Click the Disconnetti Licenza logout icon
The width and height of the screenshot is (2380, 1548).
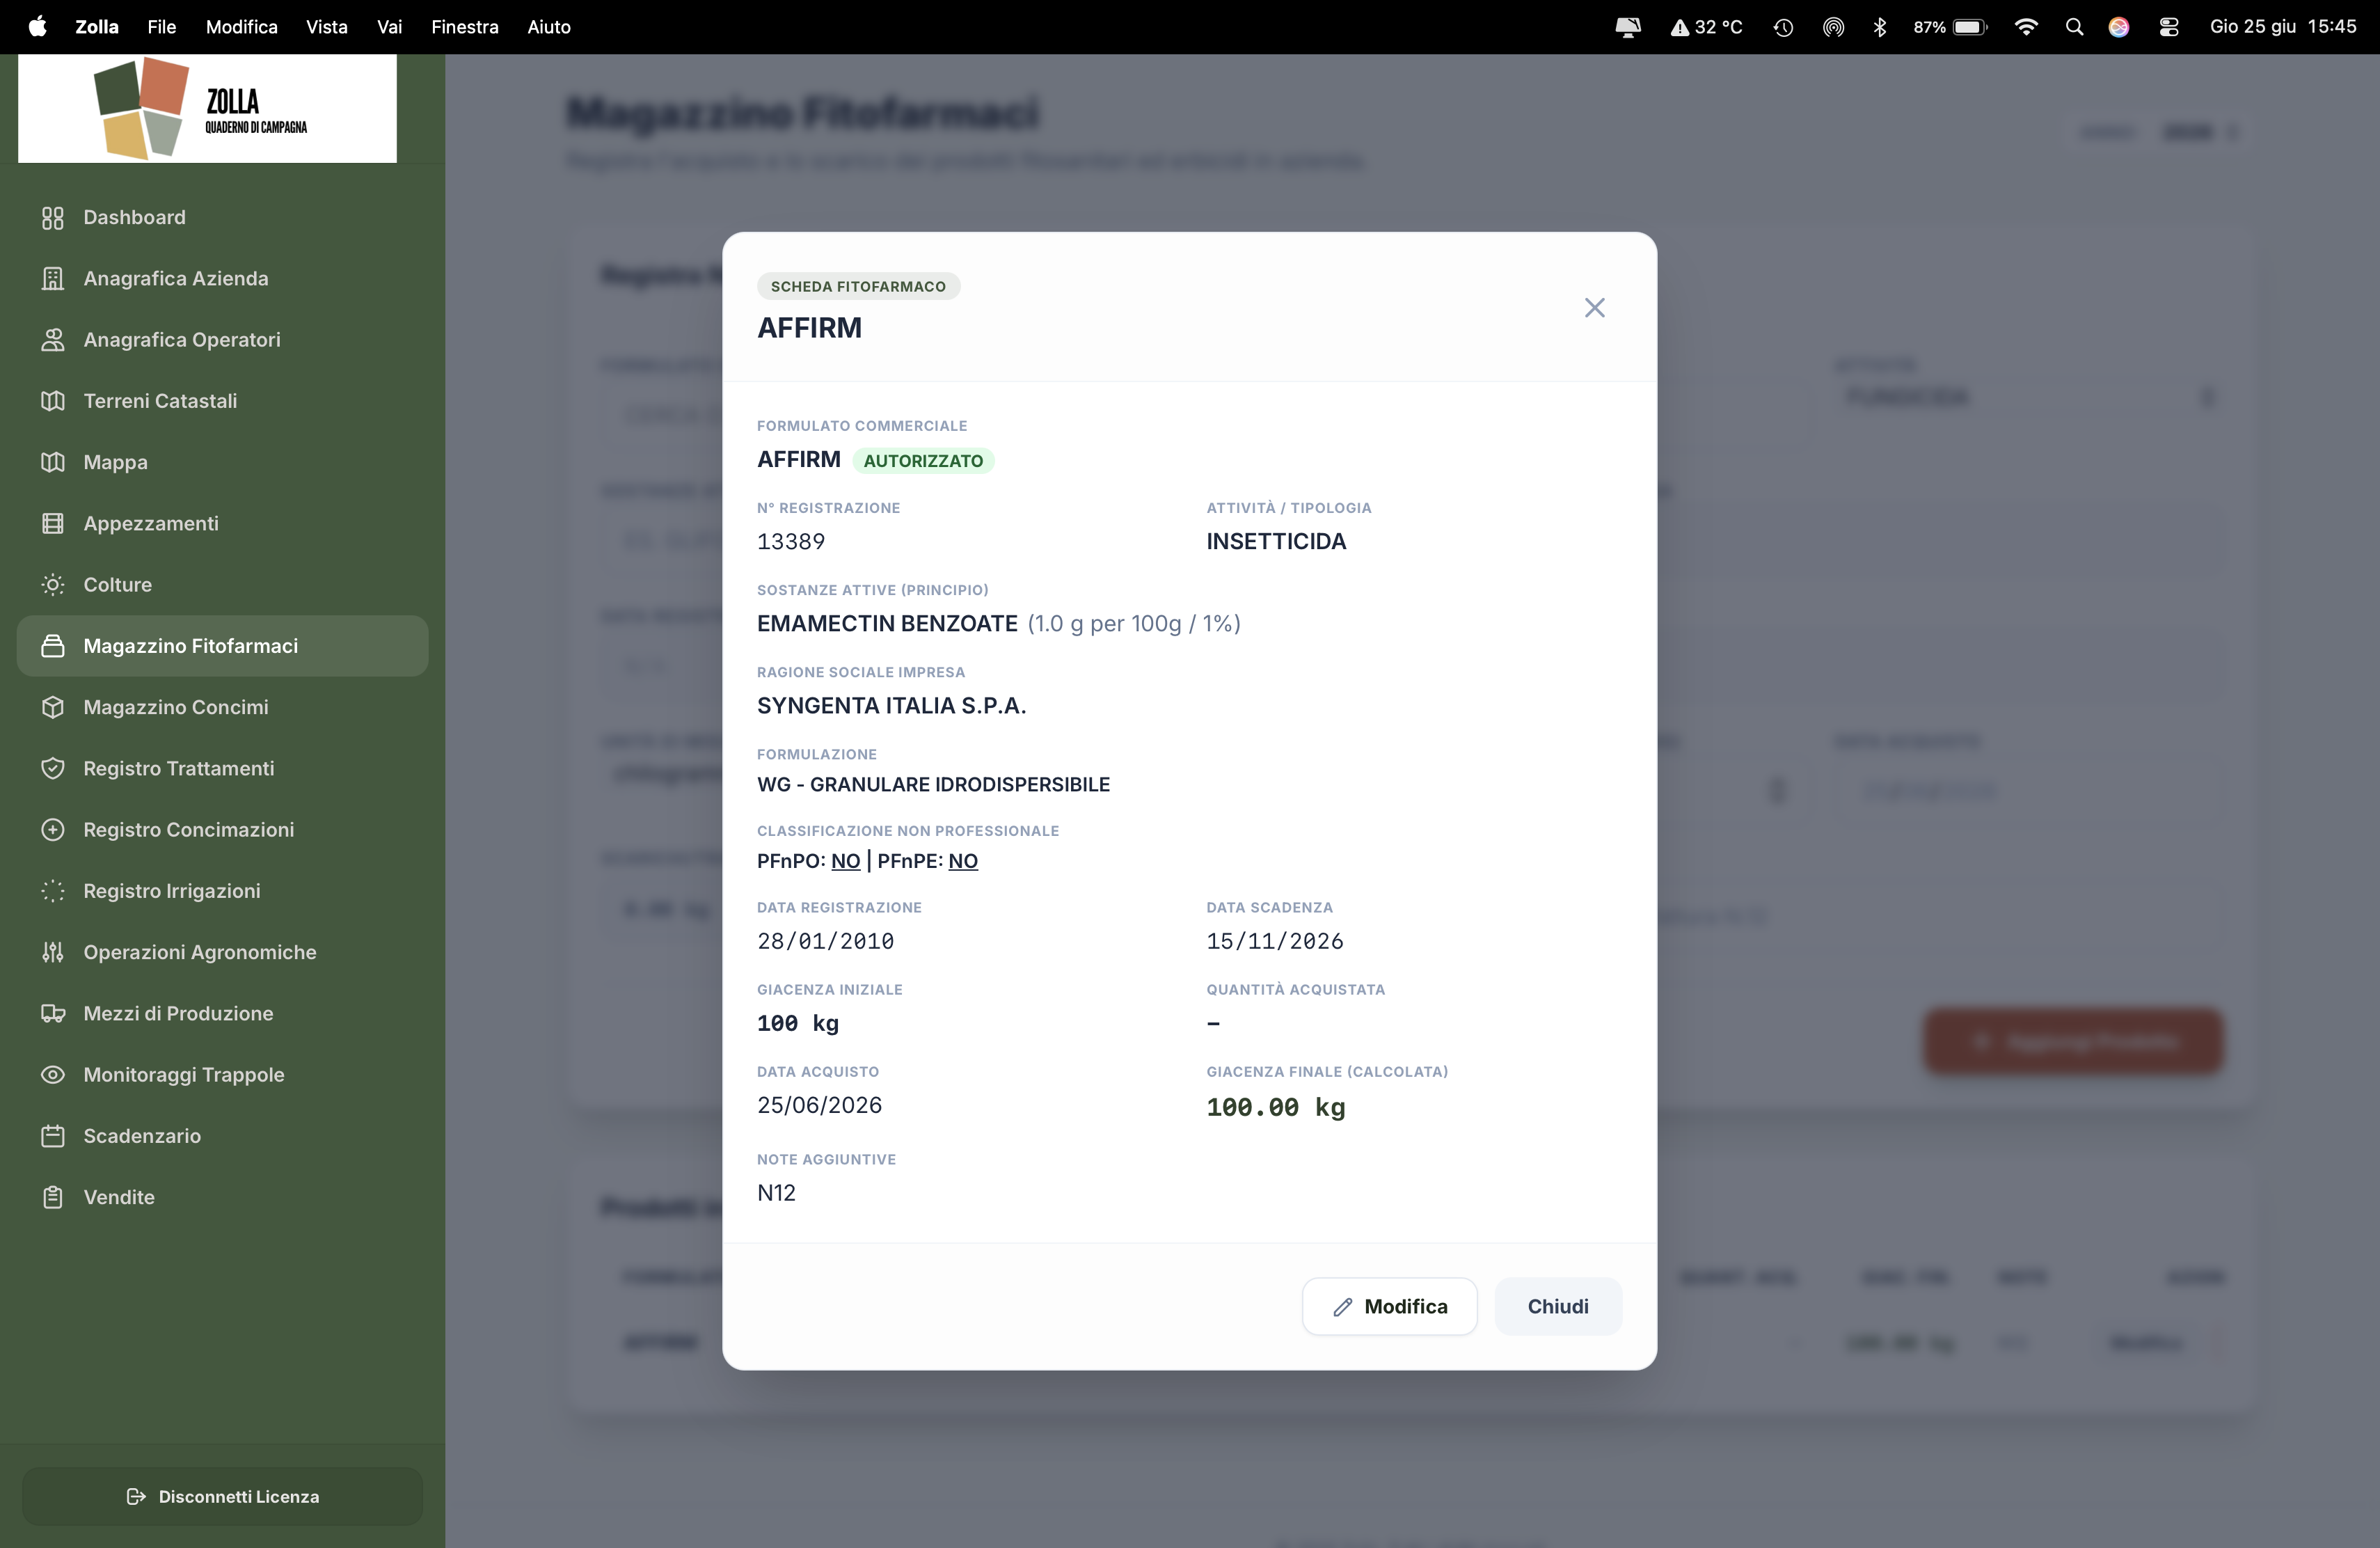(x=136, y=1496)
